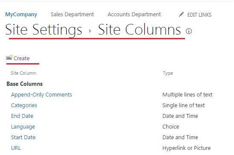This screenshot has width=234, height=155.
Task: Click the Site Columns page title
Action: pyautogui.click(x=139, y=29)
